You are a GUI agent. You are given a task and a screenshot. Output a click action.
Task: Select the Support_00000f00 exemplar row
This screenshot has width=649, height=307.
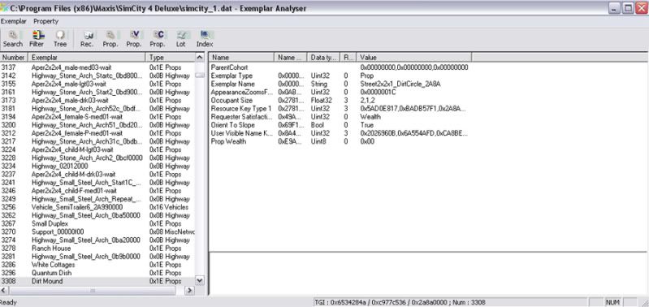pyautogui.click(x=97, y=231)
